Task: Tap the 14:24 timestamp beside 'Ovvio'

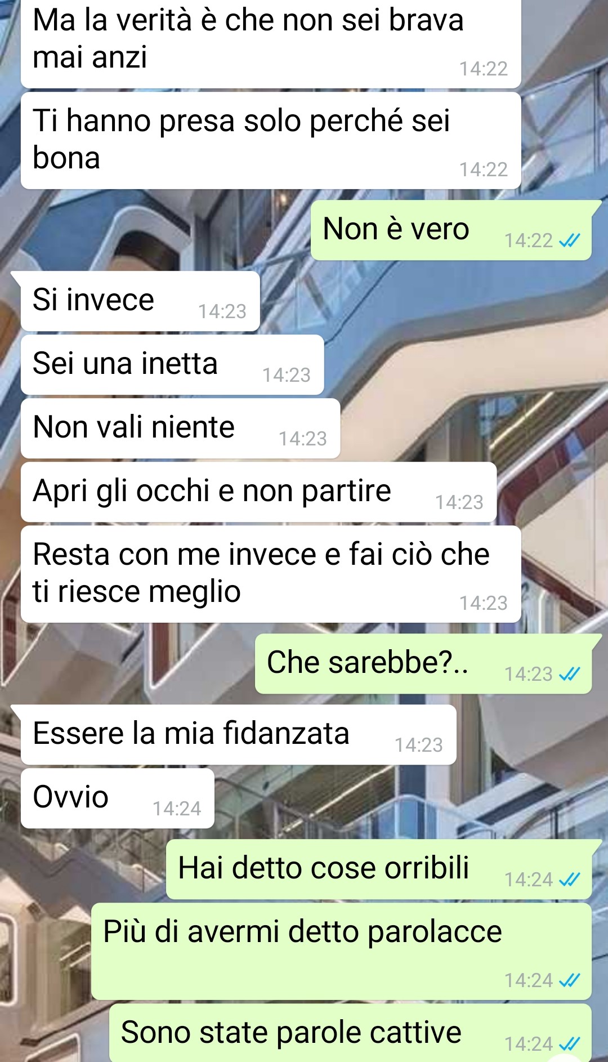Action: 177,809
